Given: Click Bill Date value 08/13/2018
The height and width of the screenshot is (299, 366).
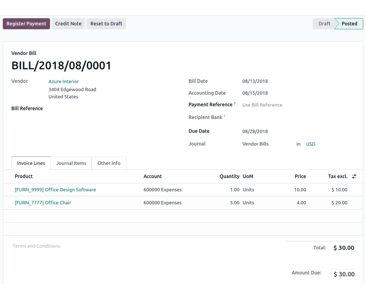Looking at the screenshot, I should pos(255,81).
